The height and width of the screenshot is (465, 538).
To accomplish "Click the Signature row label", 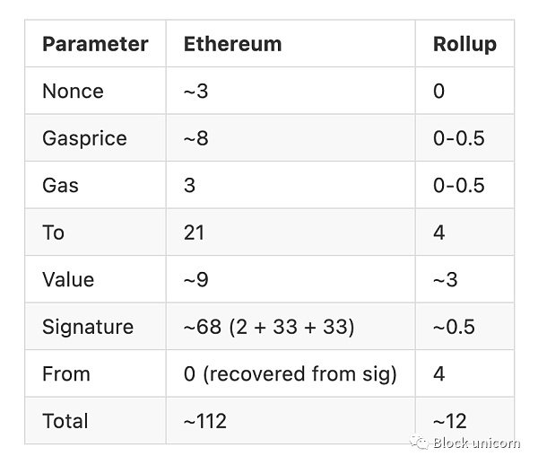I will [88, 327].
